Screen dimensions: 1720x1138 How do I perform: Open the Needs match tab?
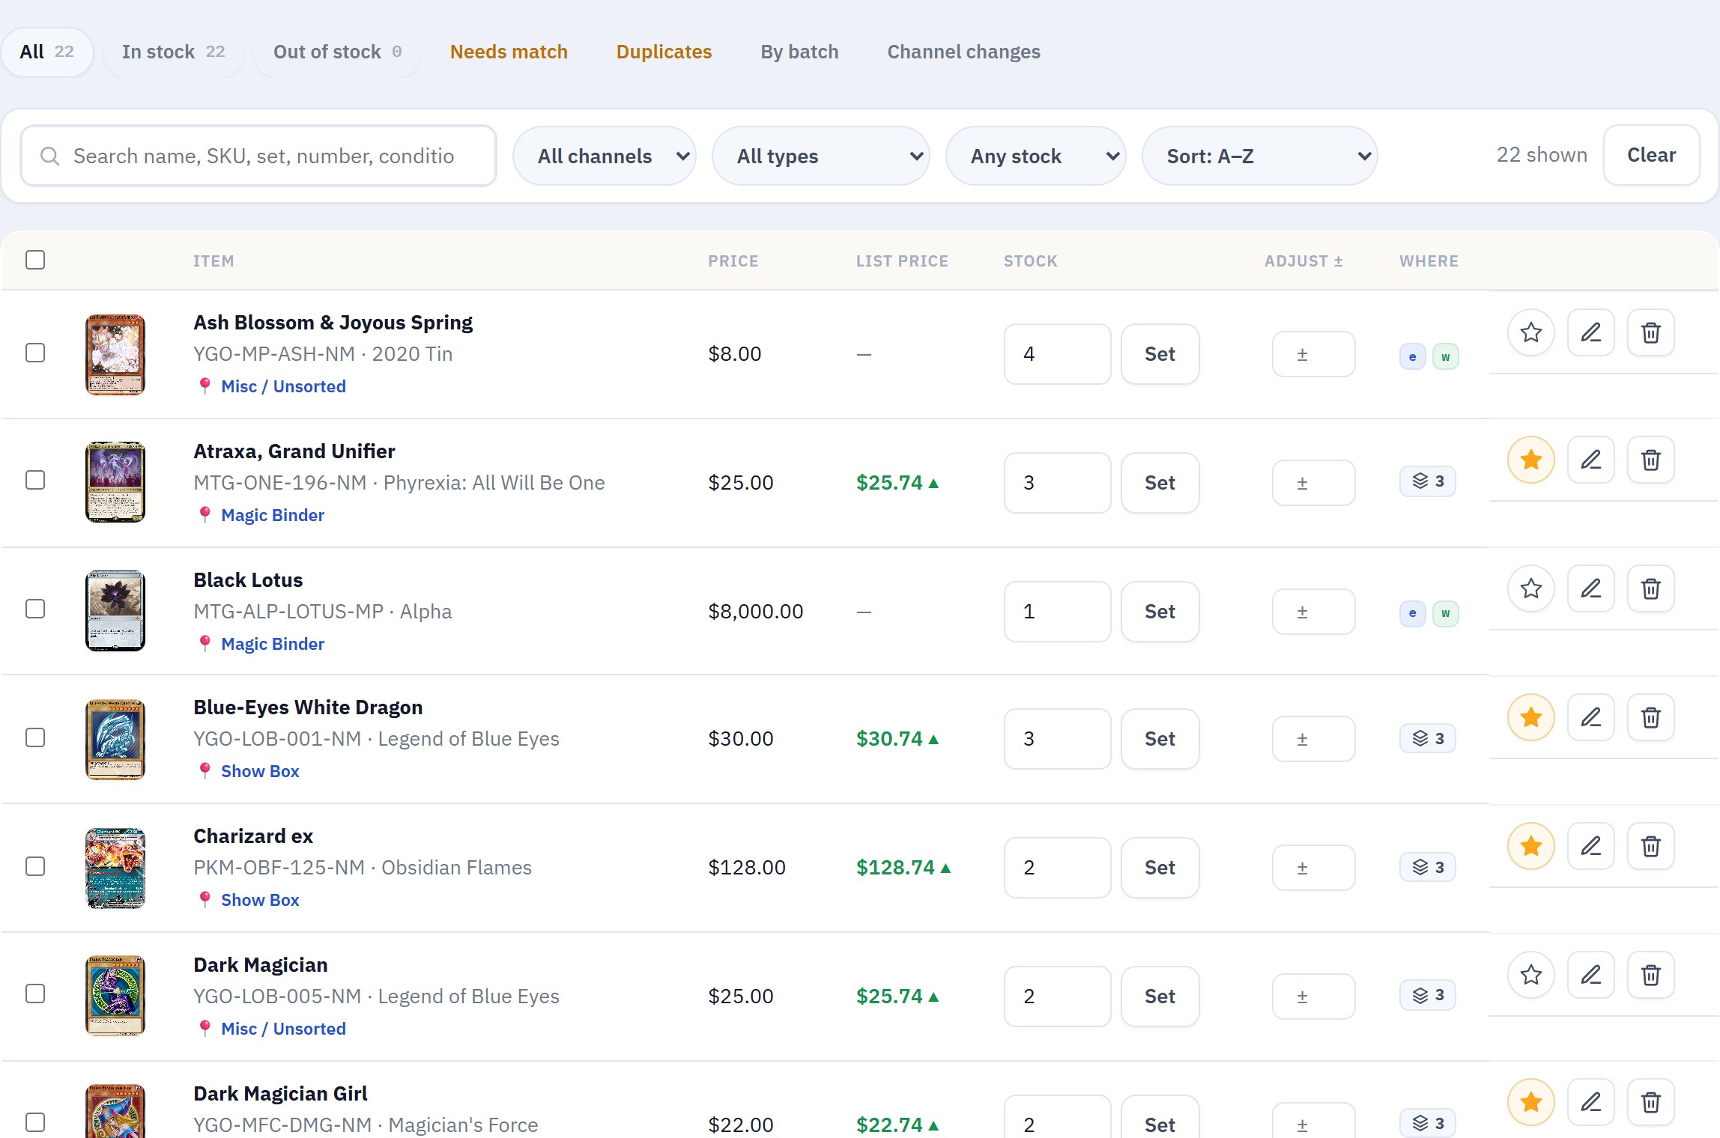[x=509, y=52]
